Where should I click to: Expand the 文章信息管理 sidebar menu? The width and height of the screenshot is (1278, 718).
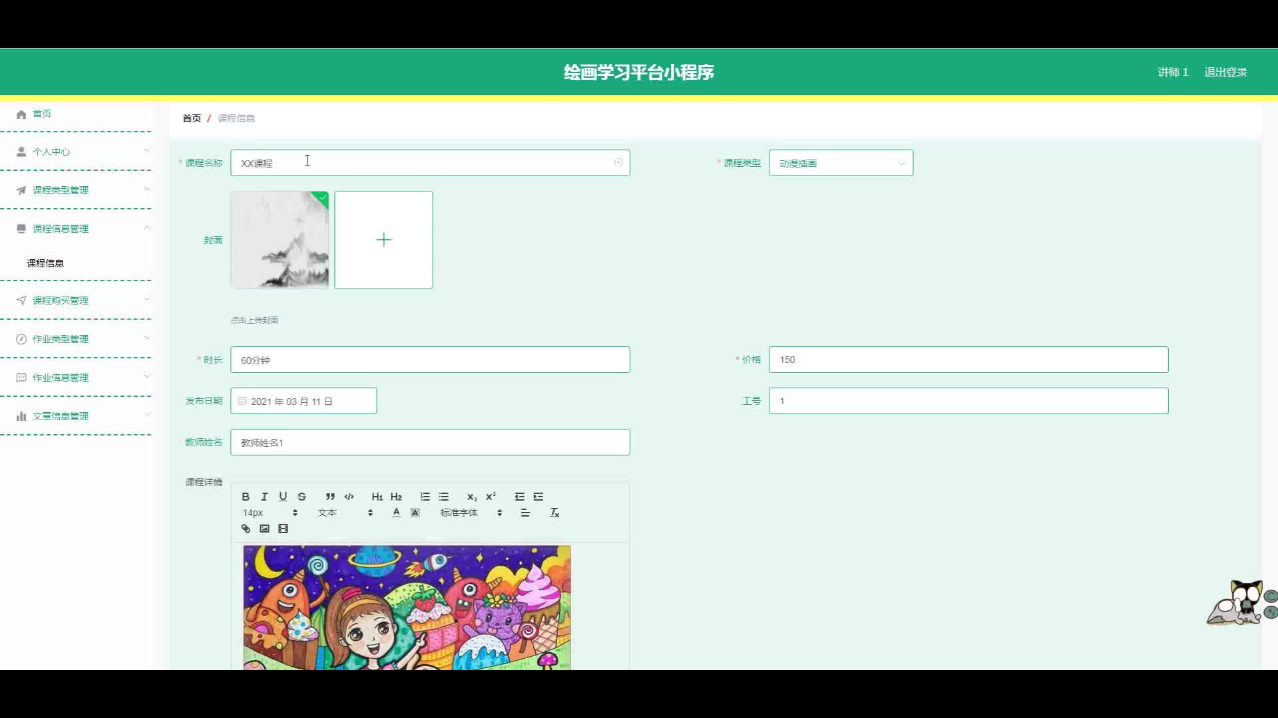pos(76,416)
